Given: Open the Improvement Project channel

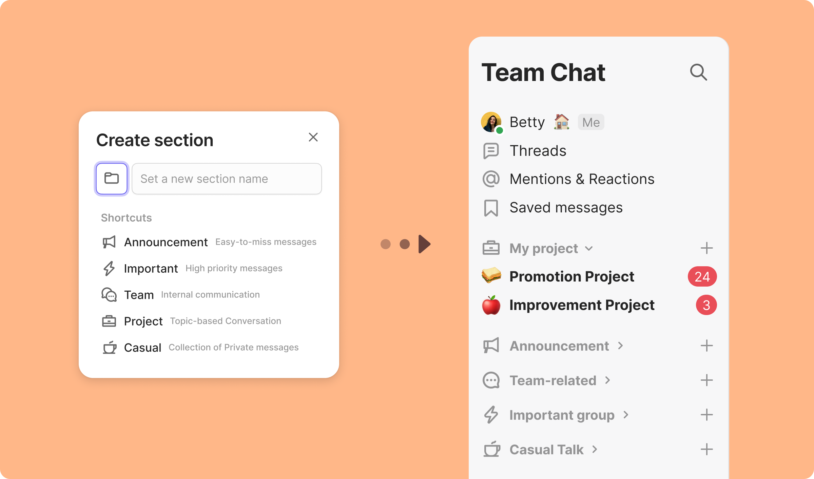Looking at the screenshot, I should pyautogui.click(x=582, y=305).
